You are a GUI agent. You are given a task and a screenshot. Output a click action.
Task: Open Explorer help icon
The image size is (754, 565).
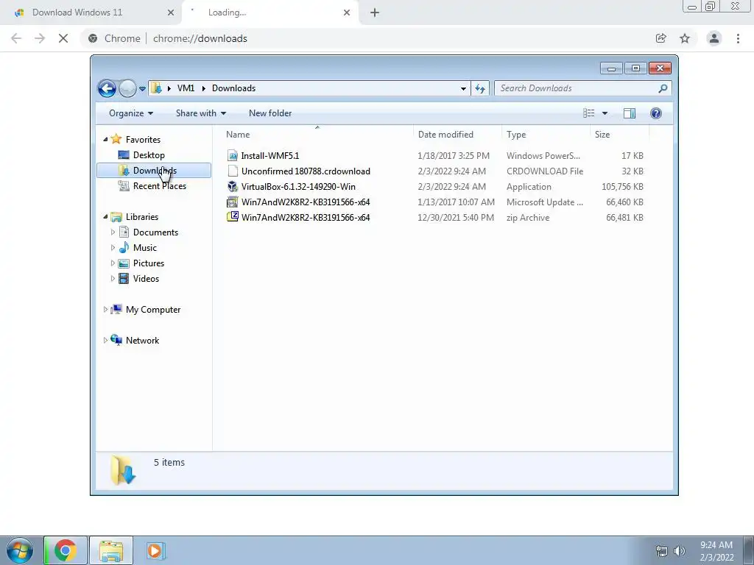(x=656, y=113)
